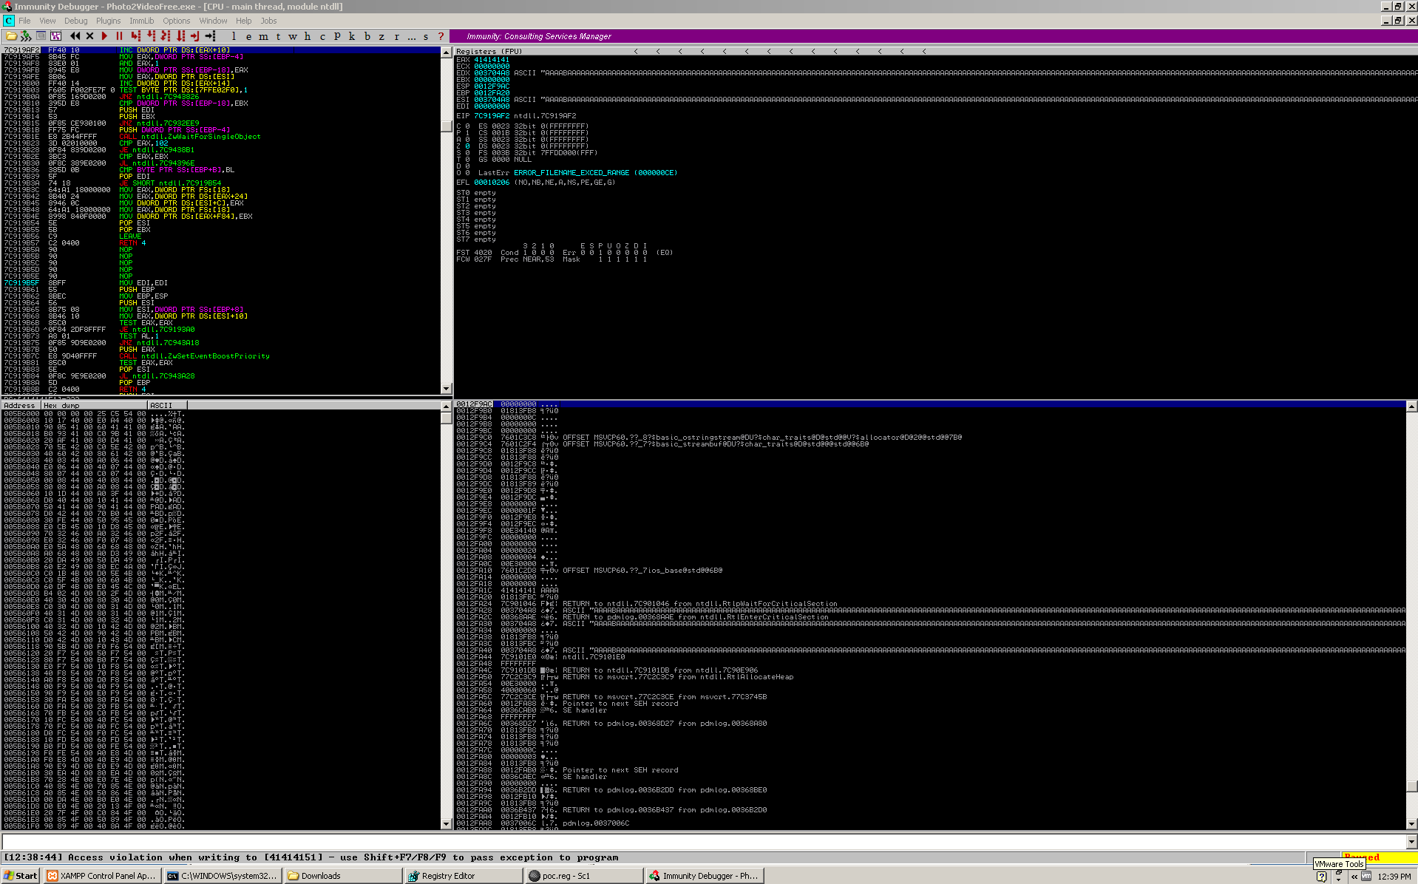Image resolution: width=1418 pixels, height=884 pixels.
Task: Open the Jobs menu
Action: [268, 21]
